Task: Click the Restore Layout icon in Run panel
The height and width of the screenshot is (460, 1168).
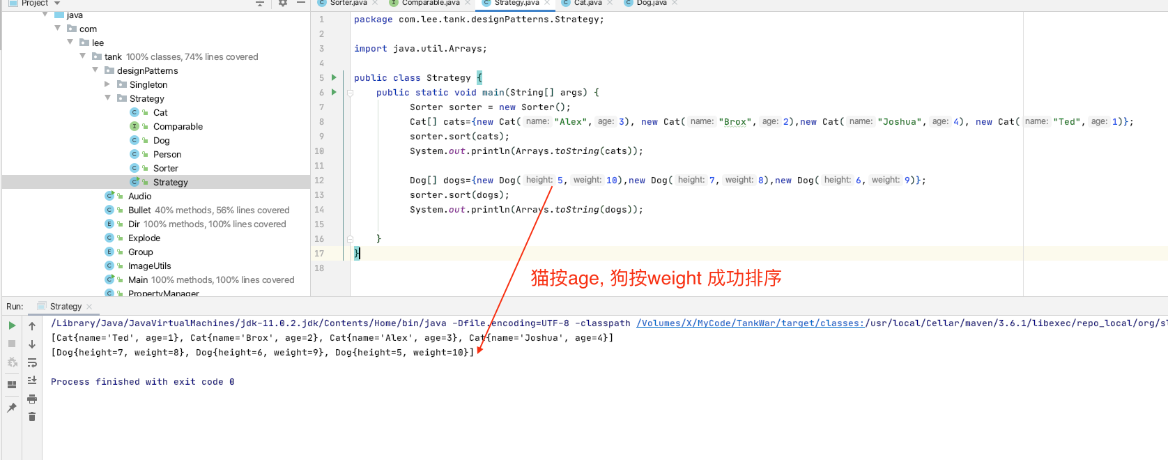Action: [x=12, y=384]
